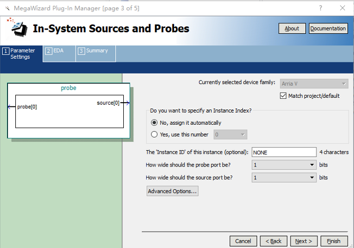
Task: Close the MegaWizard Plug-In Manager window
Action: tap(342, 8)
